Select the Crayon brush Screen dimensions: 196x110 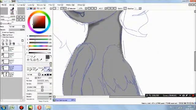coord(41,69)
